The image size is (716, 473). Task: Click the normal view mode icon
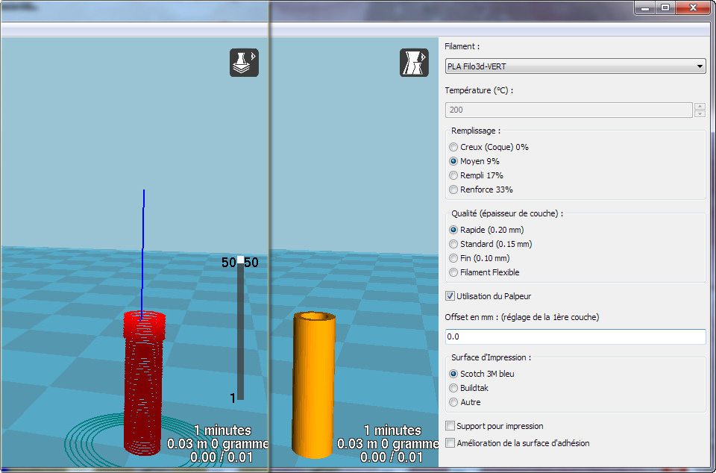pos(414,63)
